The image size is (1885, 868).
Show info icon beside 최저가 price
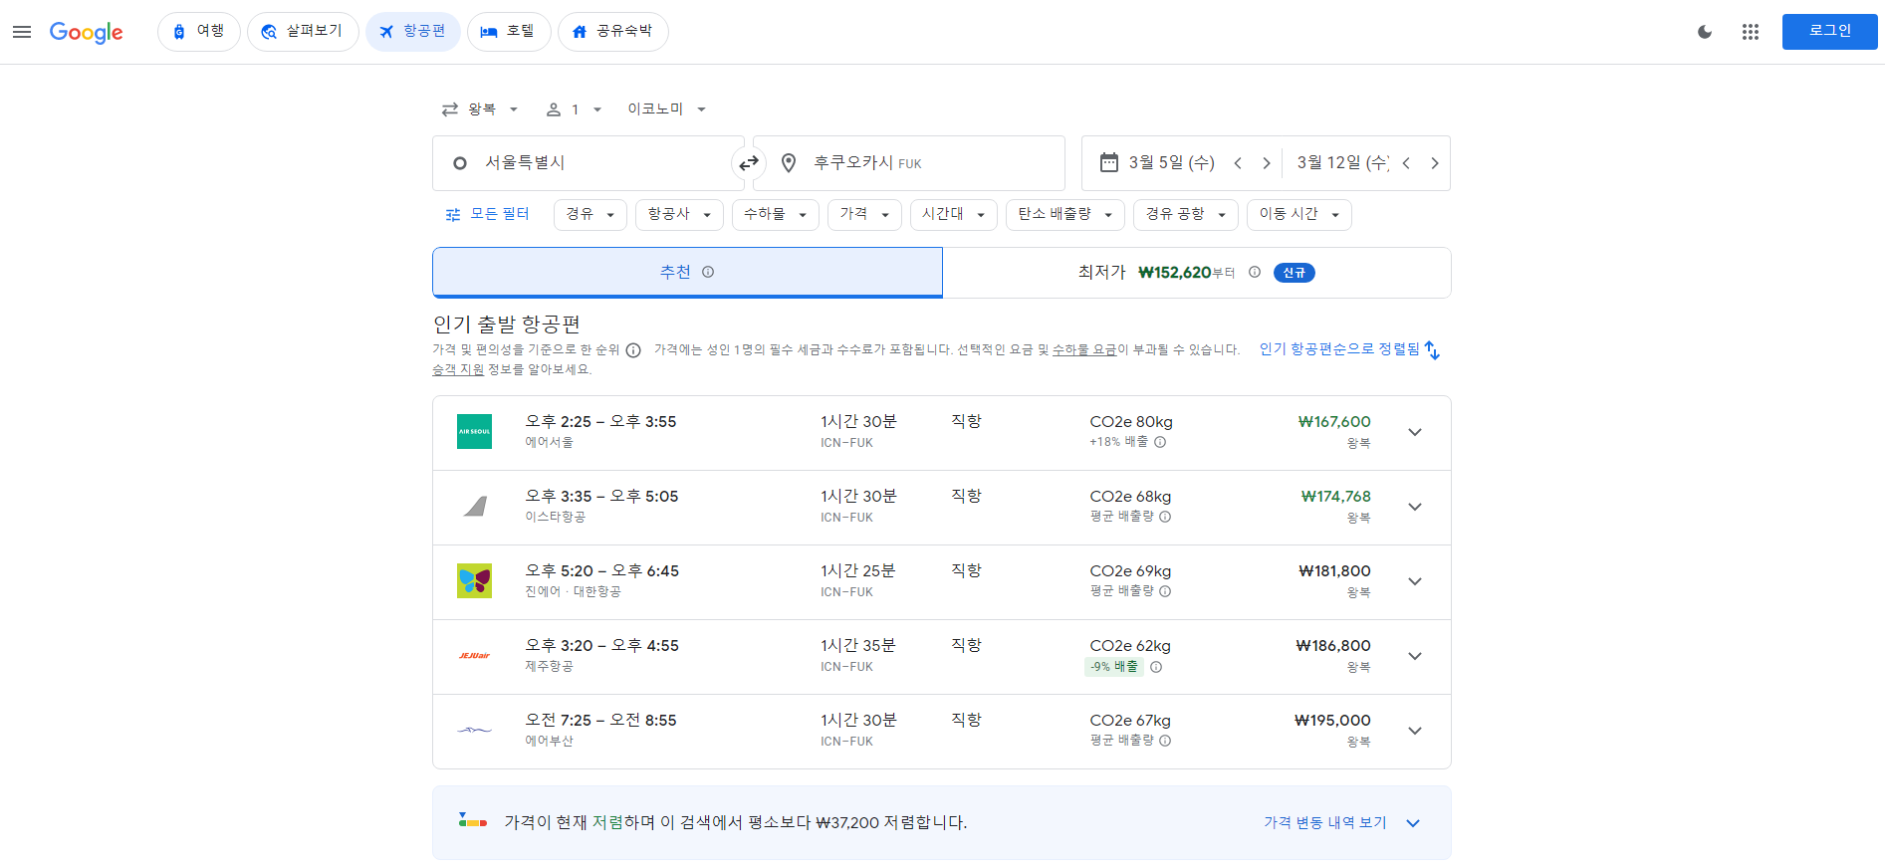click(x=1255, y=272)
